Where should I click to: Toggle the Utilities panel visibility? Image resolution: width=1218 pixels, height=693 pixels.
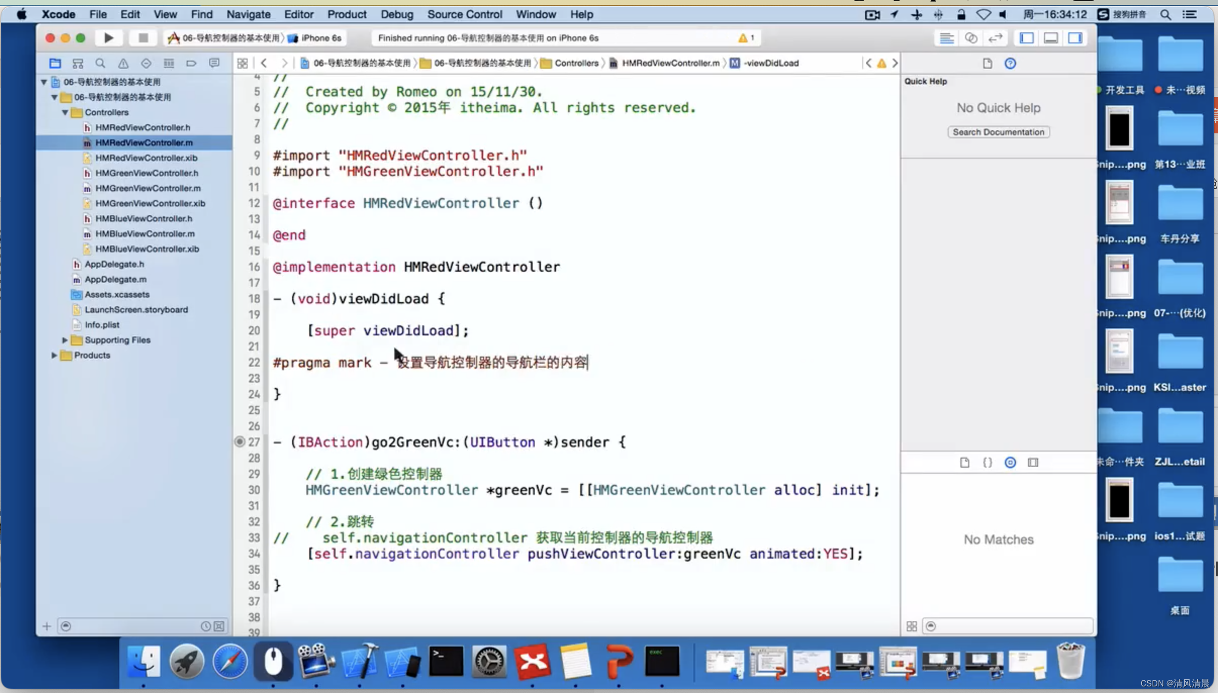coord(1075,38)
